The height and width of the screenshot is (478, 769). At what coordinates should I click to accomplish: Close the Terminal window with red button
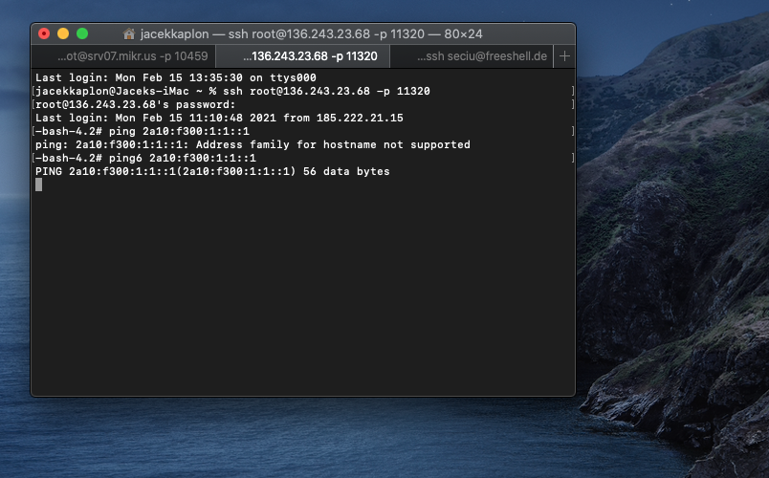[x=44, y=33]
